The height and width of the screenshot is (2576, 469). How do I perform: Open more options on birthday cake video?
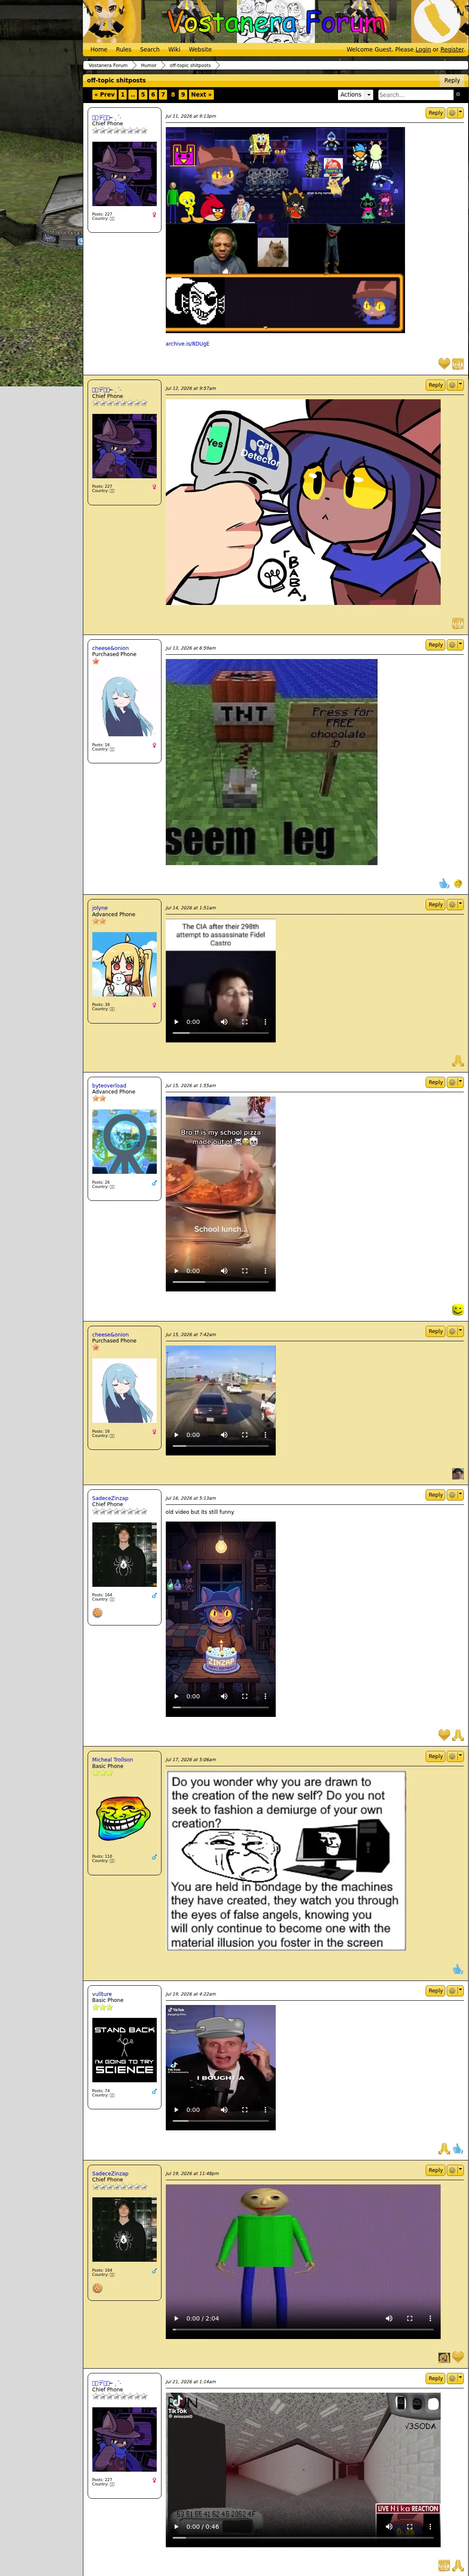(265, 1695)
